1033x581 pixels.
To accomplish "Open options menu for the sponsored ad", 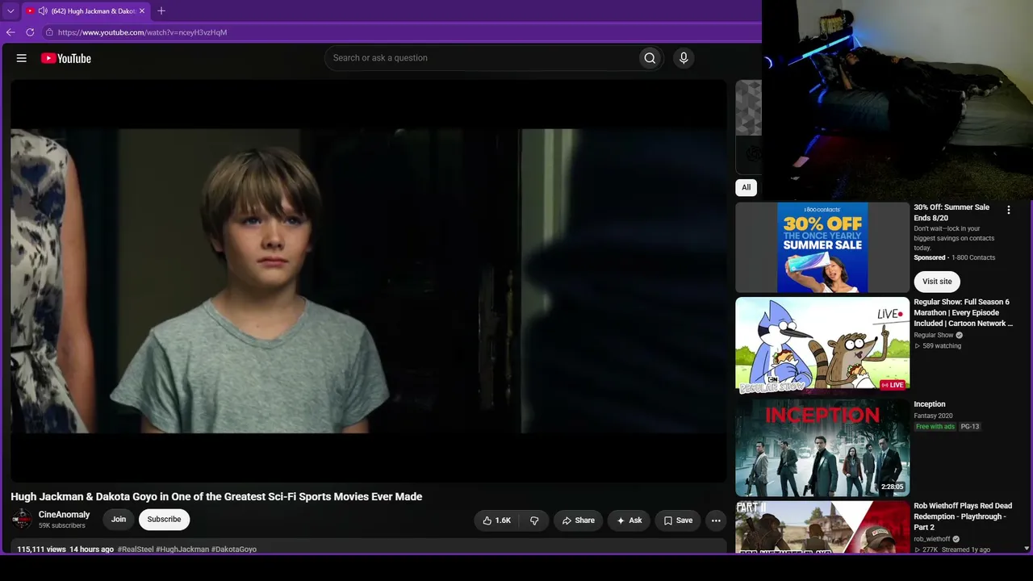I will 1008,210.
